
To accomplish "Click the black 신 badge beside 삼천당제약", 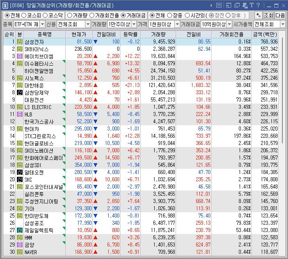I will (20, 92).
